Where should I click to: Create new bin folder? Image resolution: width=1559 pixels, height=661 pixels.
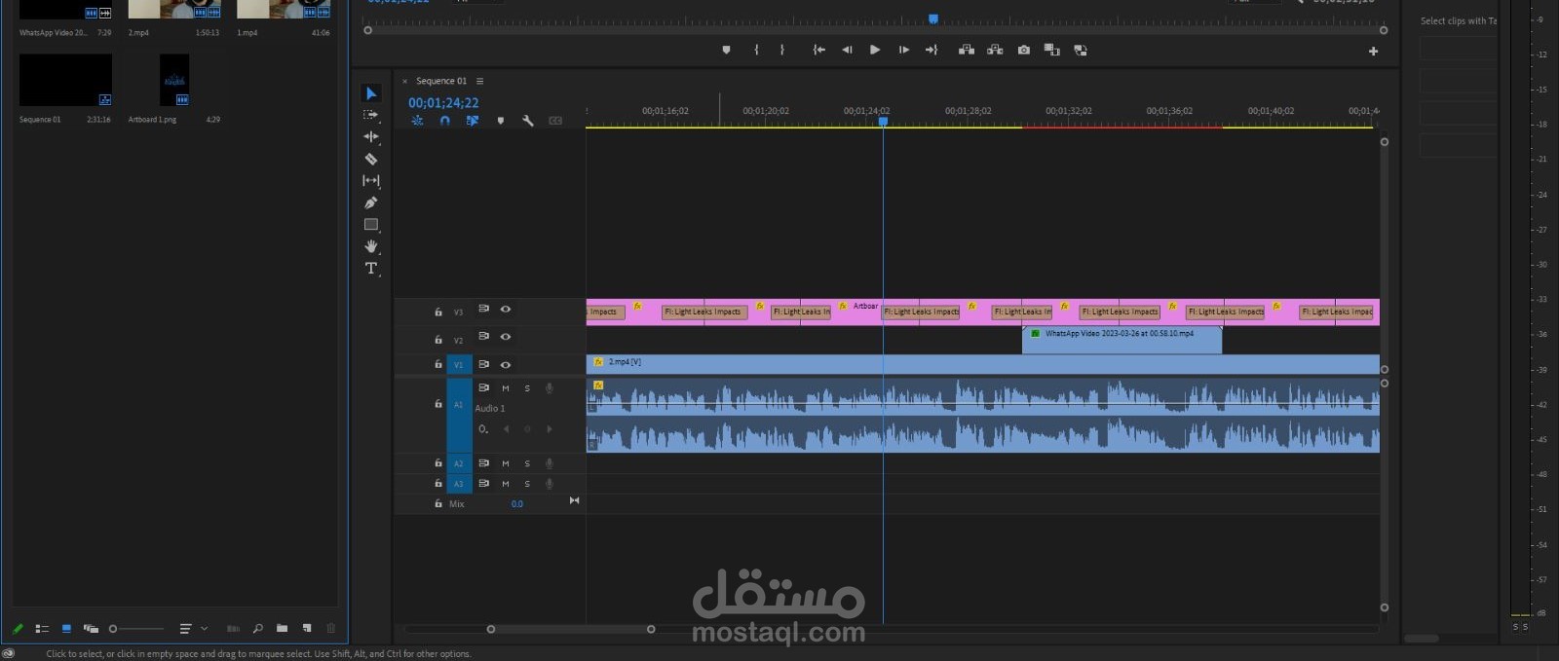click(x=282, y=629)
